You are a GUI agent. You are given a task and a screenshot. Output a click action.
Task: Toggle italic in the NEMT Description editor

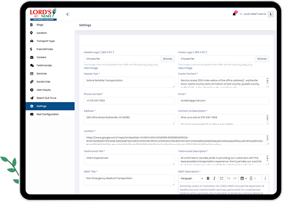pyautogui.click(x=214, y=178)
